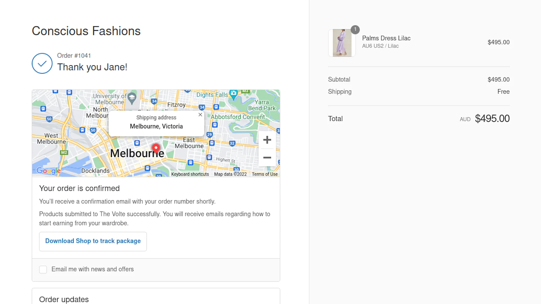Zoom in on the map
This screenshot has width=541, height=304.
(x=267, y=140)
